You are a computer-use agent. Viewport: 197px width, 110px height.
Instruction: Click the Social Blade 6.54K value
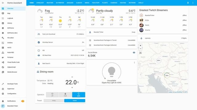(x=92, y=56)
